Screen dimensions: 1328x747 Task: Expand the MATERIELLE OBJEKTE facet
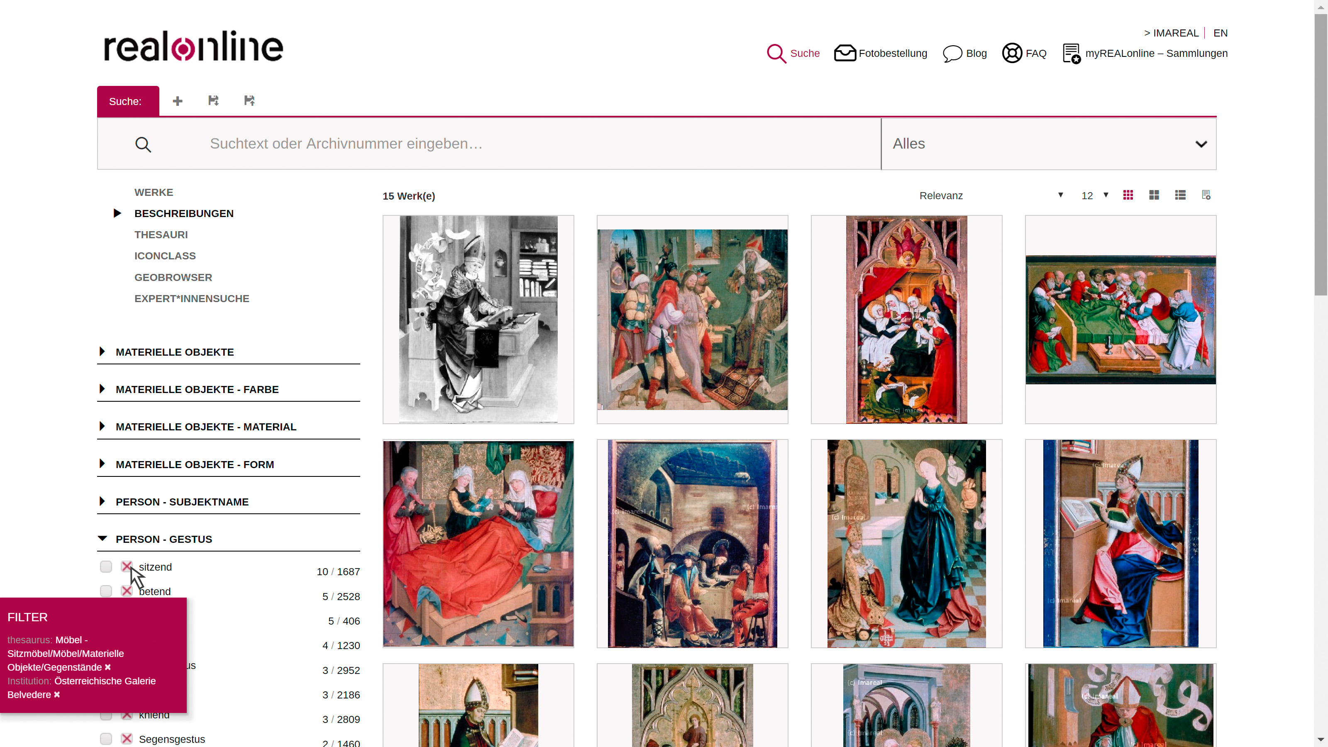click(228, 352)
